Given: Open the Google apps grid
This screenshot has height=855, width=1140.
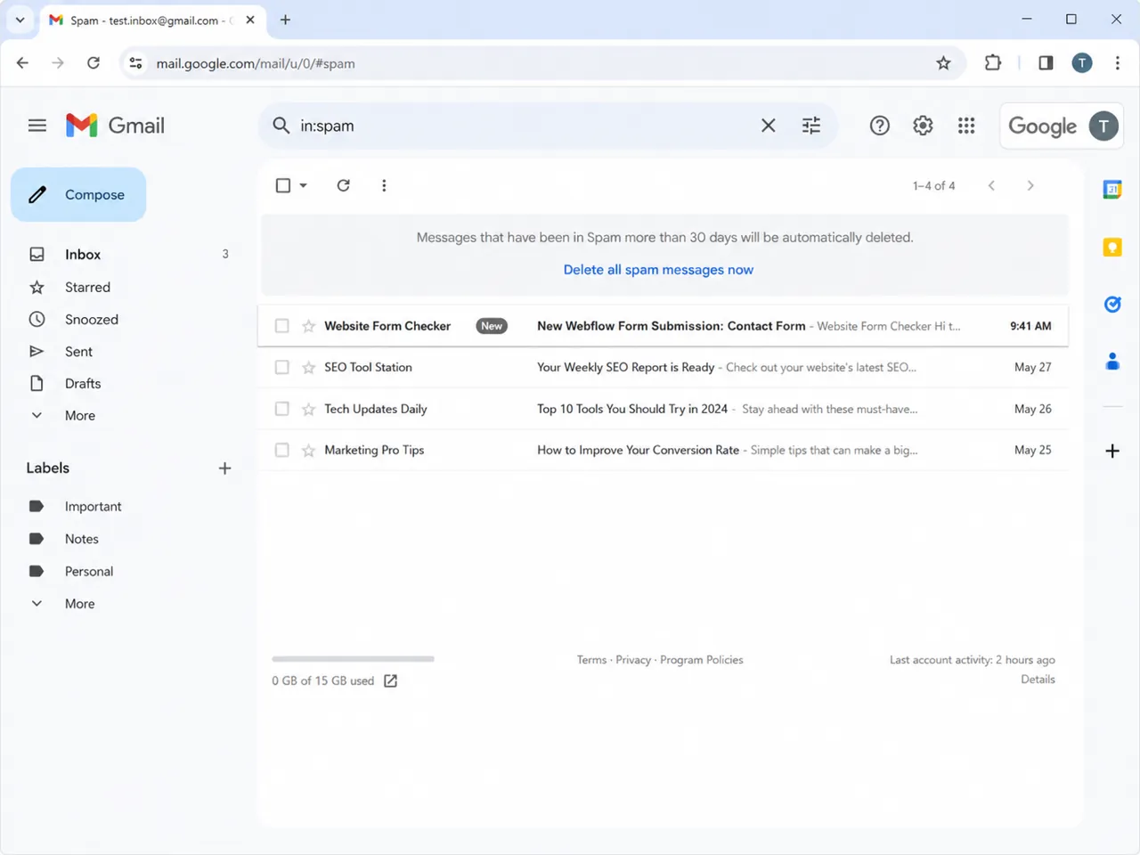Looking at the screenshot, I should pos(966,126).
